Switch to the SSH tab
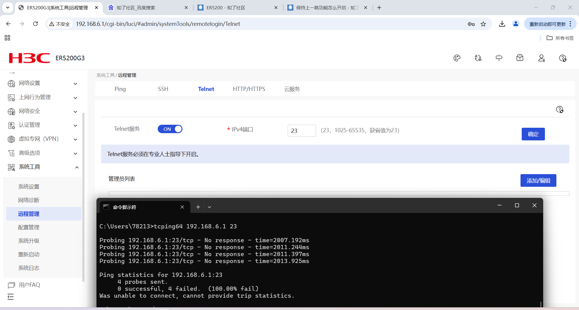Screen dimensions: 579x310 [x=163, y=89]
